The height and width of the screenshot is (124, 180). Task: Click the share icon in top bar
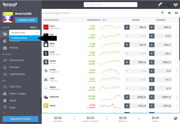168,5
